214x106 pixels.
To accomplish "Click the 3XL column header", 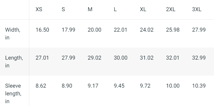I will [197, 10].
